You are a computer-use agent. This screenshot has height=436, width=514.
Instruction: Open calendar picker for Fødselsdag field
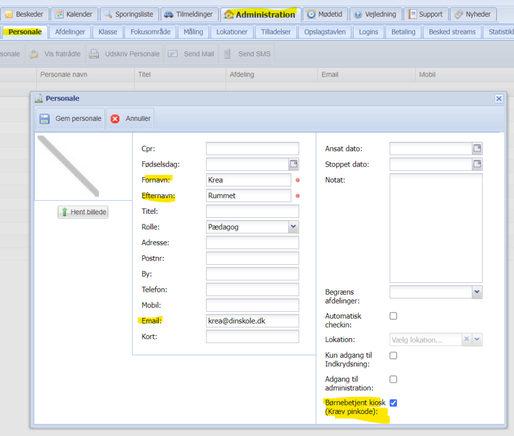pyautogui.click(x=294, y=164)
